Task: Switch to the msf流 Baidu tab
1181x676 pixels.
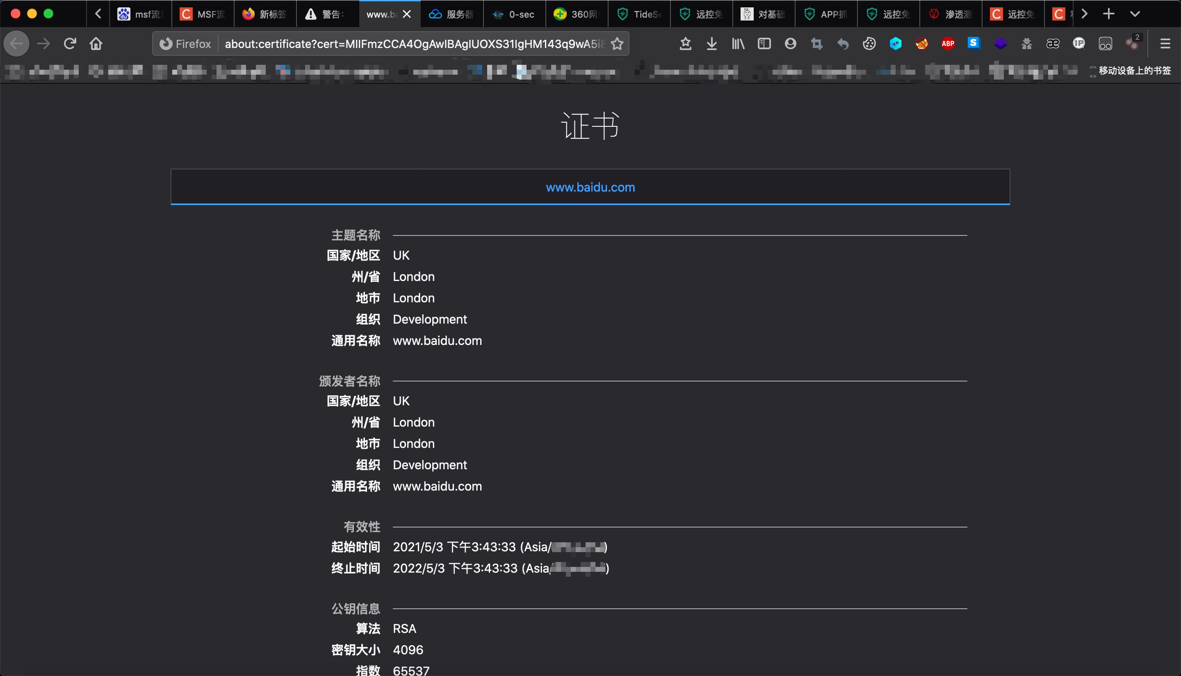Action: tap(140, 14)
